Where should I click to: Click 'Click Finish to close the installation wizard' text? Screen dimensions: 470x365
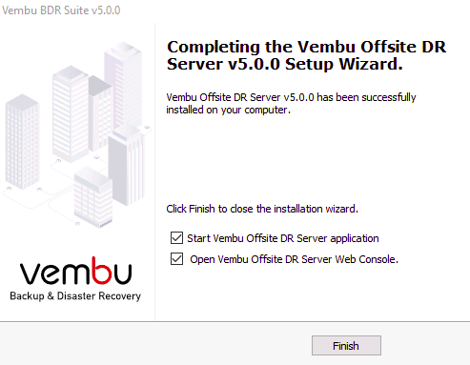pos(262,209)
